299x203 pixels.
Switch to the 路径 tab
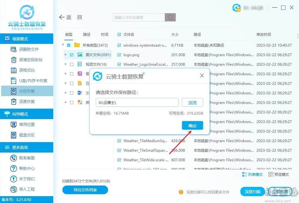point(86,34)
